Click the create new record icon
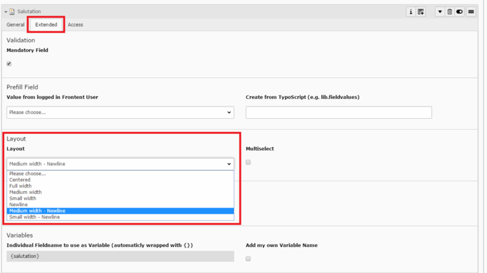 pyautogui.click(x=421, y=12)
